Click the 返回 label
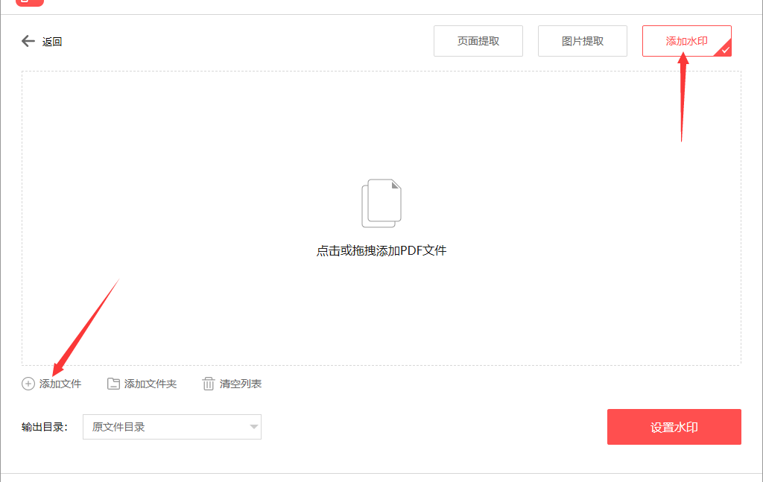The image size is (763, 482). click(x=52, y=42)
